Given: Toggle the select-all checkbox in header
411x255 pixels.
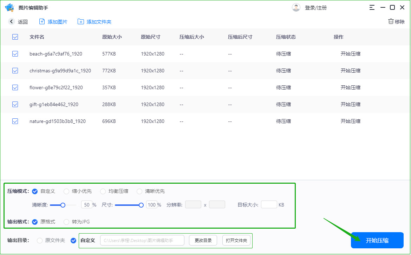Looking at the screenshot, I should tap(15, 37).
